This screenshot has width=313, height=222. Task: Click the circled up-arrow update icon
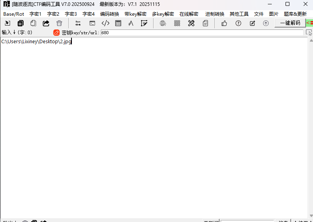(x=266, y=23)
